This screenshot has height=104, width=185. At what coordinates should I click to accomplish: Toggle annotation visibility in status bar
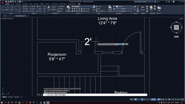pos(158,99)
